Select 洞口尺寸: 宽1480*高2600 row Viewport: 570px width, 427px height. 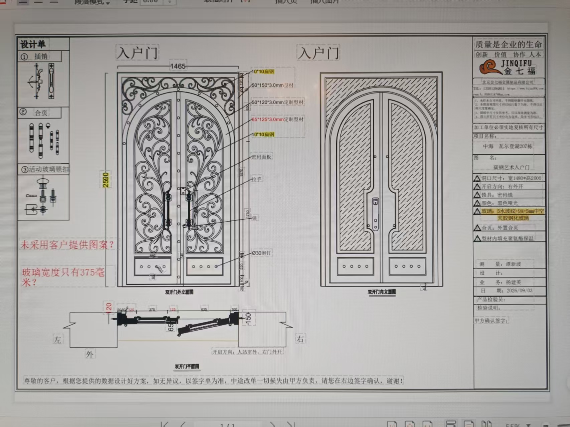[x=509, y=178]
